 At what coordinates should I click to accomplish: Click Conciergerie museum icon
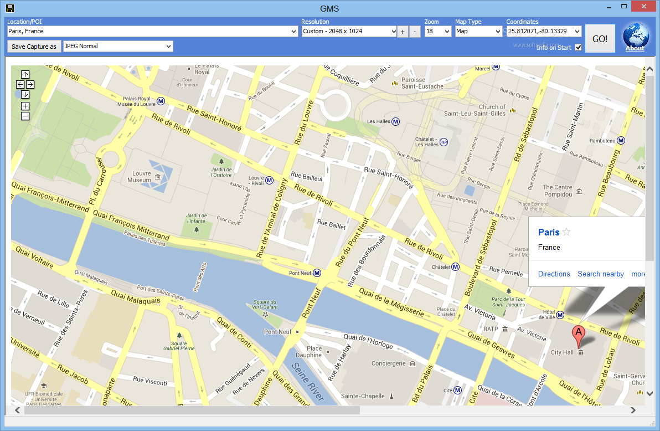tap(412, 363)
